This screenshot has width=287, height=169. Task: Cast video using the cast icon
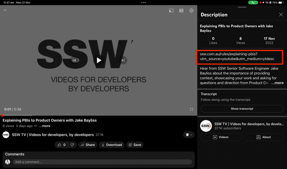tap(171, 11)
